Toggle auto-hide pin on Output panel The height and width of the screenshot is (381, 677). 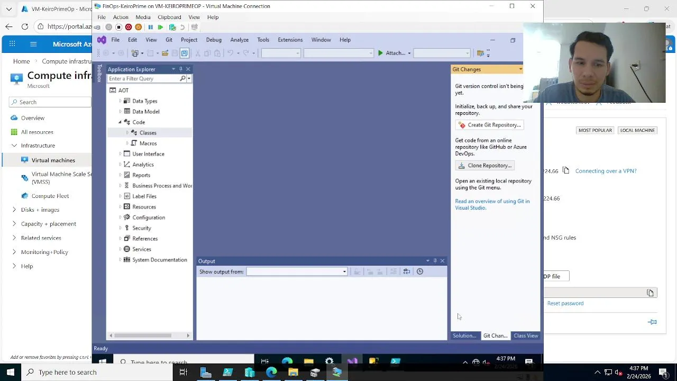pyautogui.click(x=435, y=261)
